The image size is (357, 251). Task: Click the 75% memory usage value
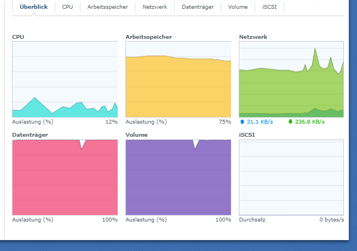[x=224, y=122]
